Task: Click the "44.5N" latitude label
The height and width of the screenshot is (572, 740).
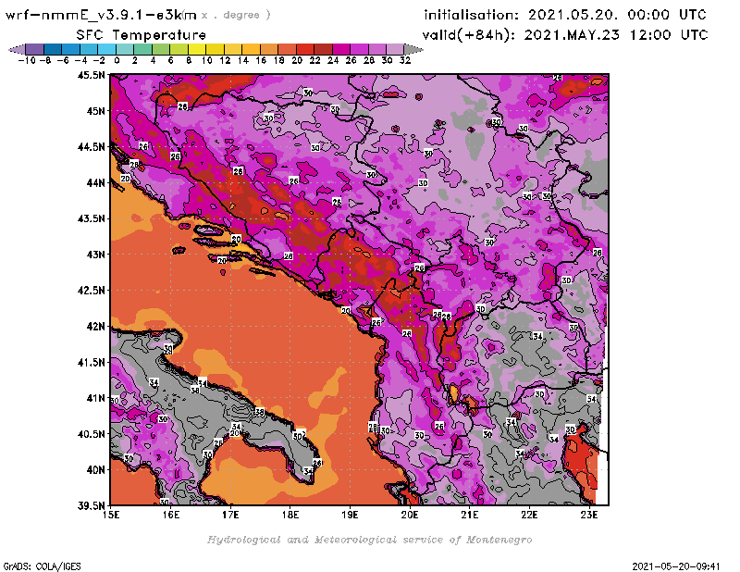Action: click(92, 147)
